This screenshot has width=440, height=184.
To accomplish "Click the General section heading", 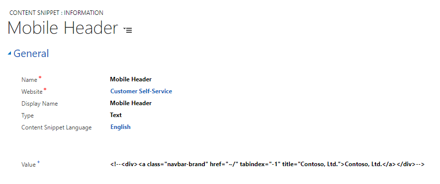I will (x=31, y=53).
